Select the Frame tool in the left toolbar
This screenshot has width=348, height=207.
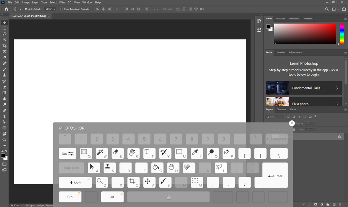(x=5, y=52)
